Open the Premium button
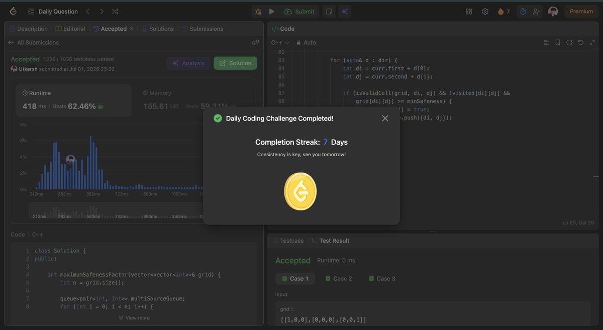This screenshot has height=330, width=603. (x=581, y=11)
